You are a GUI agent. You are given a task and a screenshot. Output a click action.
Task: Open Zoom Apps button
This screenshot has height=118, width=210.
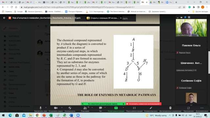point(188,109)
